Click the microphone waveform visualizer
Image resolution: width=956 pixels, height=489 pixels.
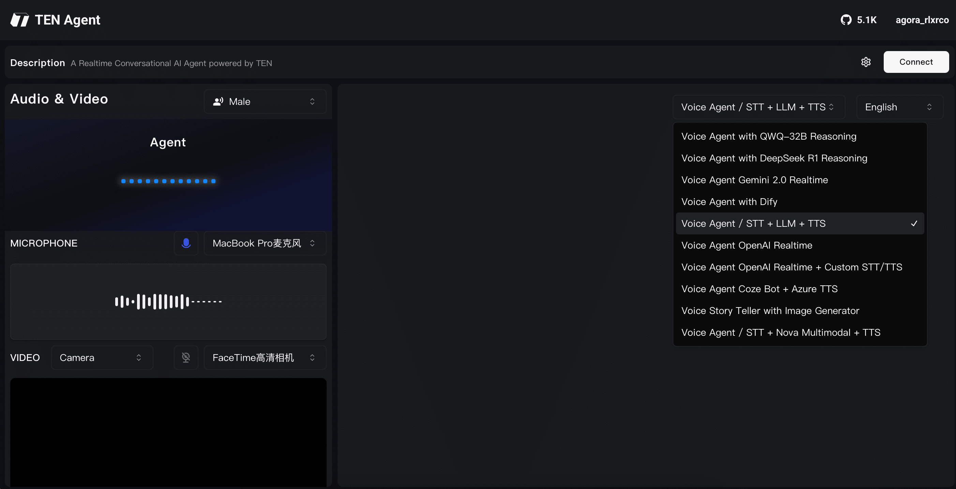[168, 302]
